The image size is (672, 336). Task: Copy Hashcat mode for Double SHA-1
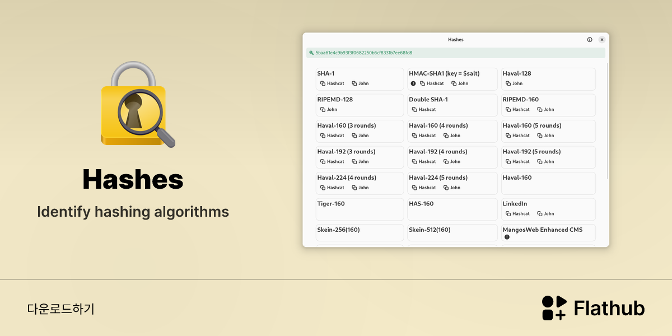(x=423, y=110)
